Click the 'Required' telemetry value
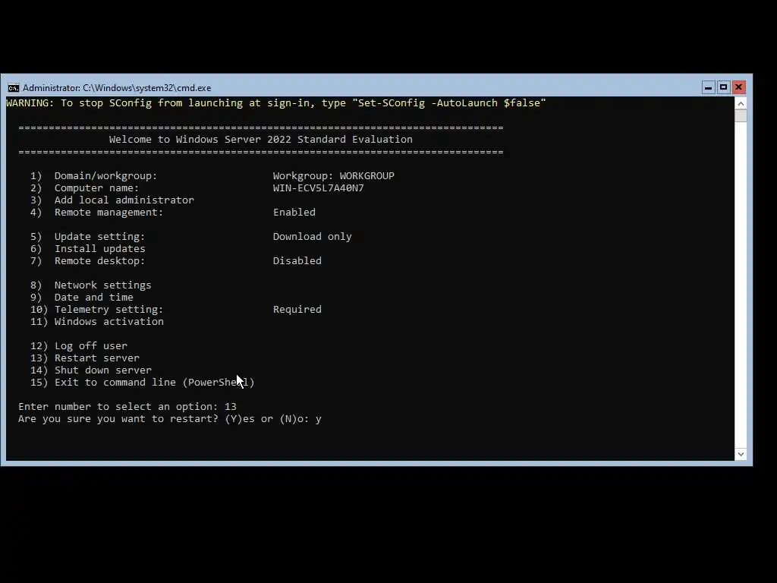777x583 pixels. click(297, 310)
